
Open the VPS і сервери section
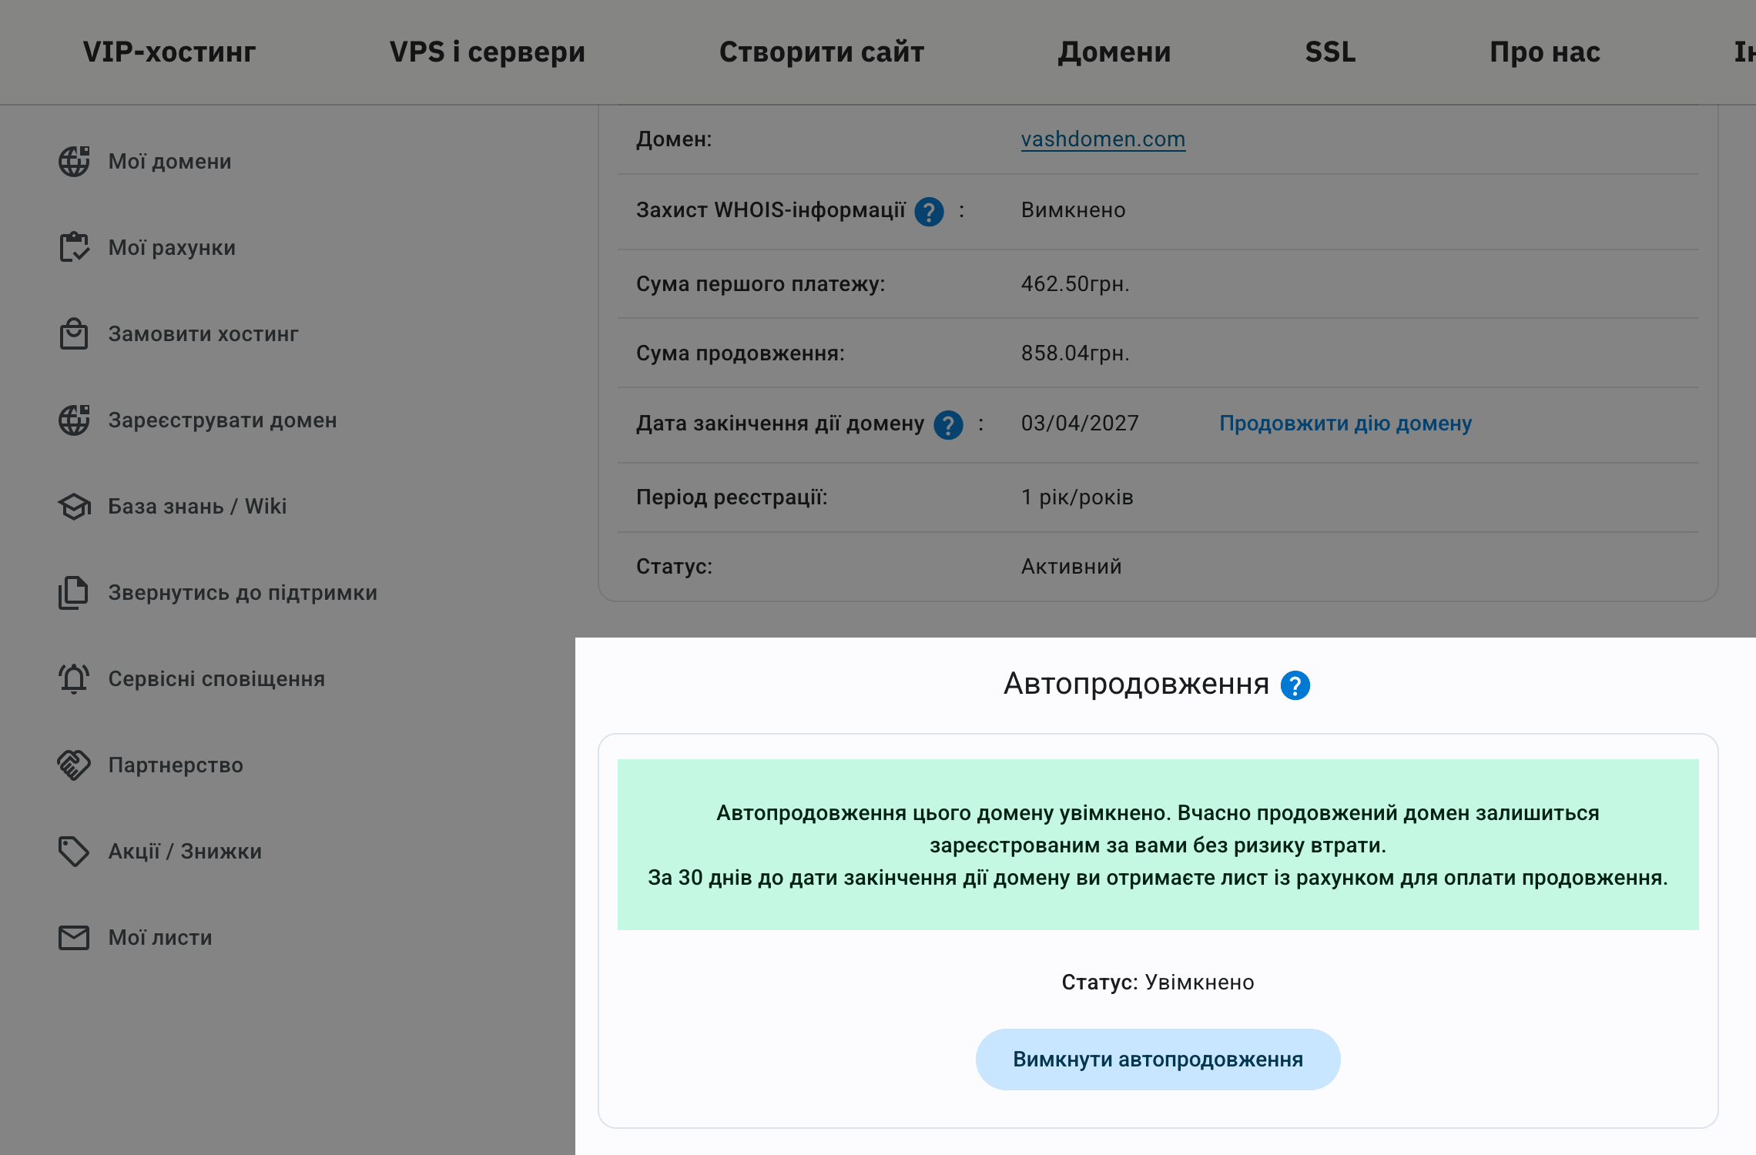[488, 52]
